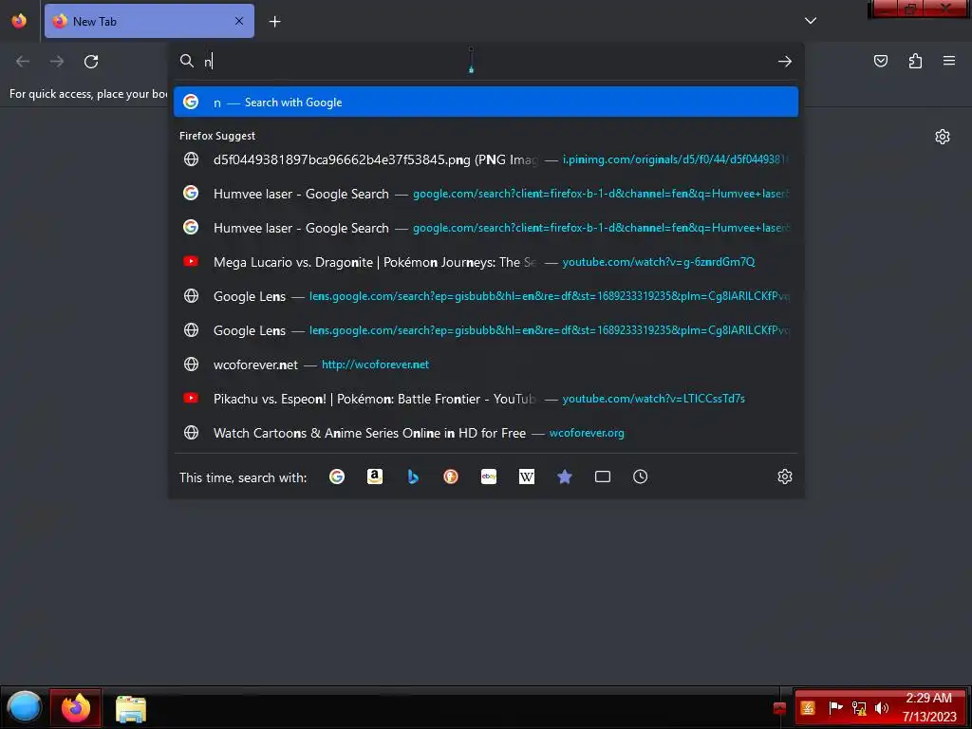Click the Windows Start orb
The image size is (972, 729).
(x=24, y=707)
